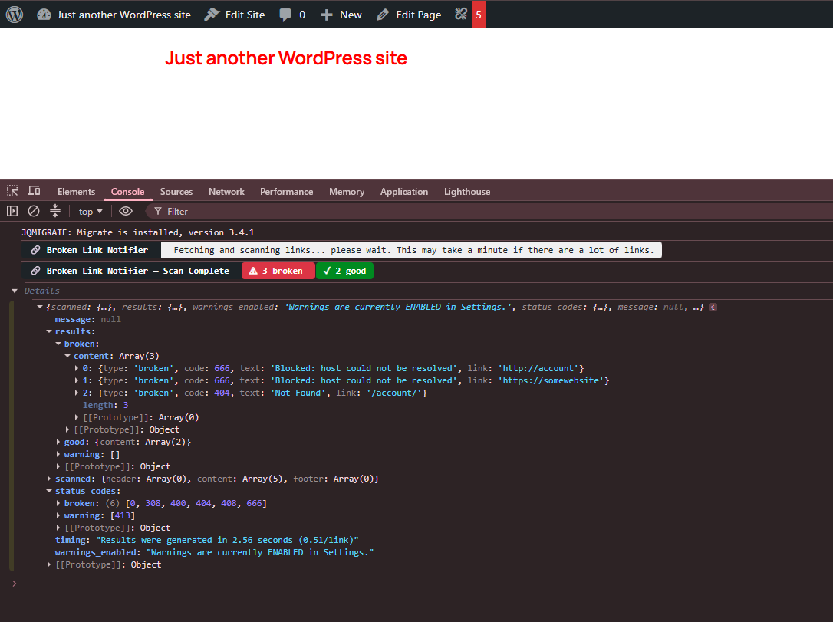Expand broken item 1 with https://somewebsite
833x622 pixels.
(x=77, y=380)
